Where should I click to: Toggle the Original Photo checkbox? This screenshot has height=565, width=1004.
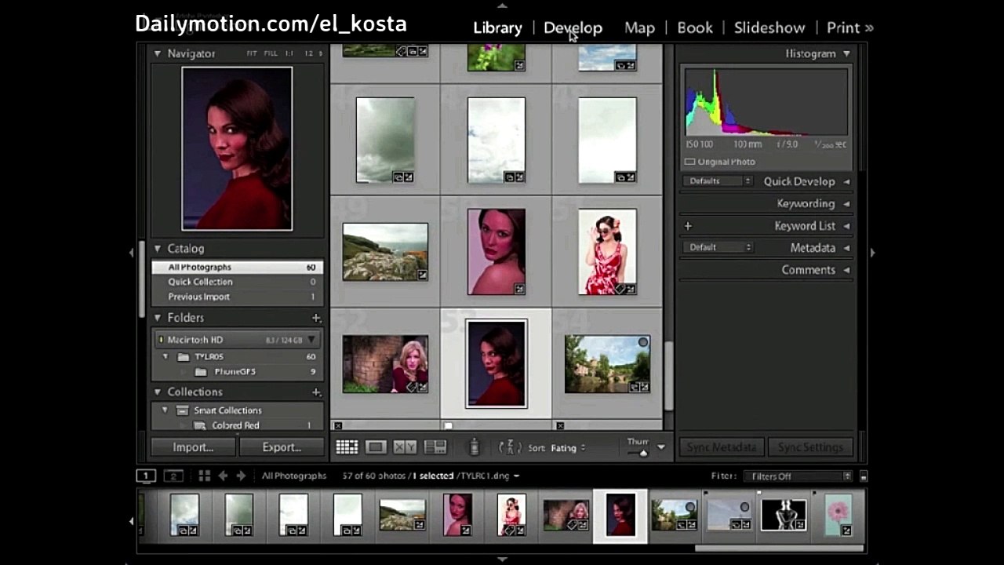point(690,162)
